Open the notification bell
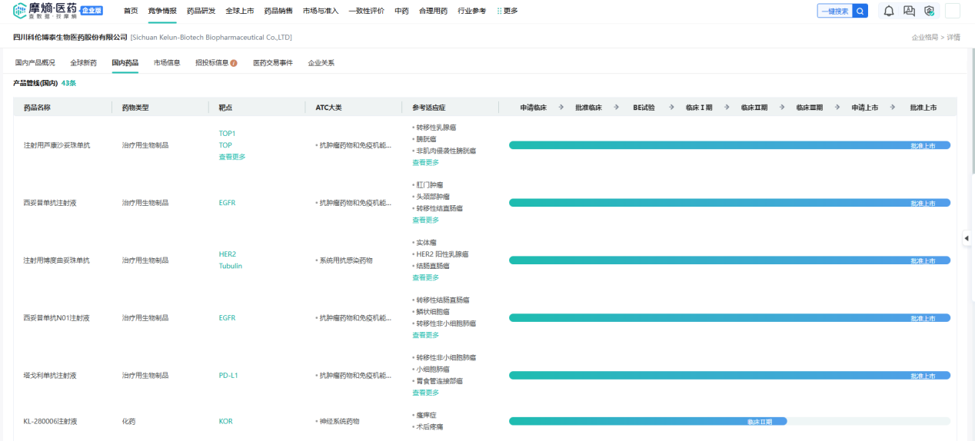This screenshot has height=441, width=975. tap(889, 11)
